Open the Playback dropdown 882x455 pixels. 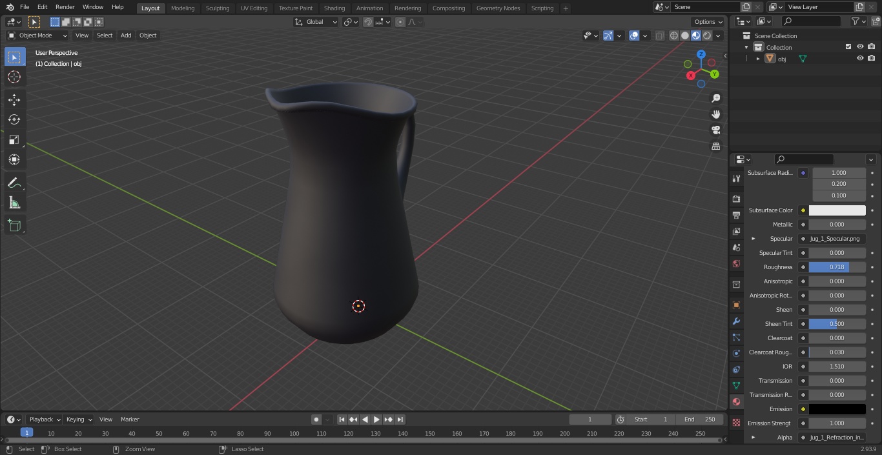(x=44, y=420)
